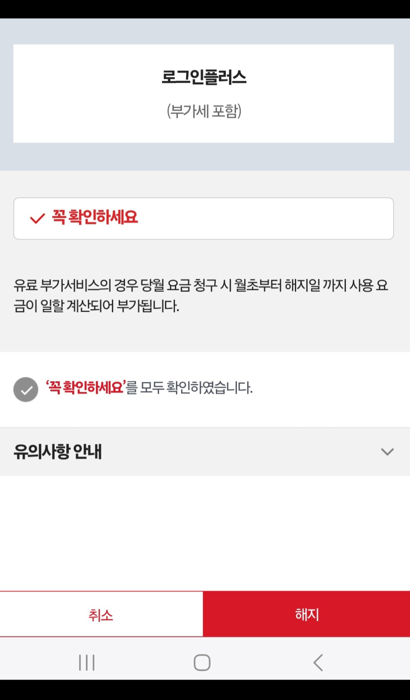
Task: Open the notice details under 유의사항 안내
Action: [x=386, y=452]
